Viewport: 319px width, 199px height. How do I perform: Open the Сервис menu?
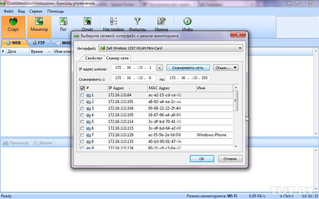pyautogui.click(x=36, y=11)
